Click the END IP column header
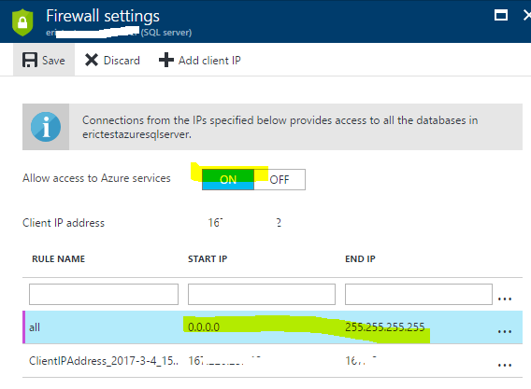The width and height of the screenshot is (531, 389). tap(360, 259)
